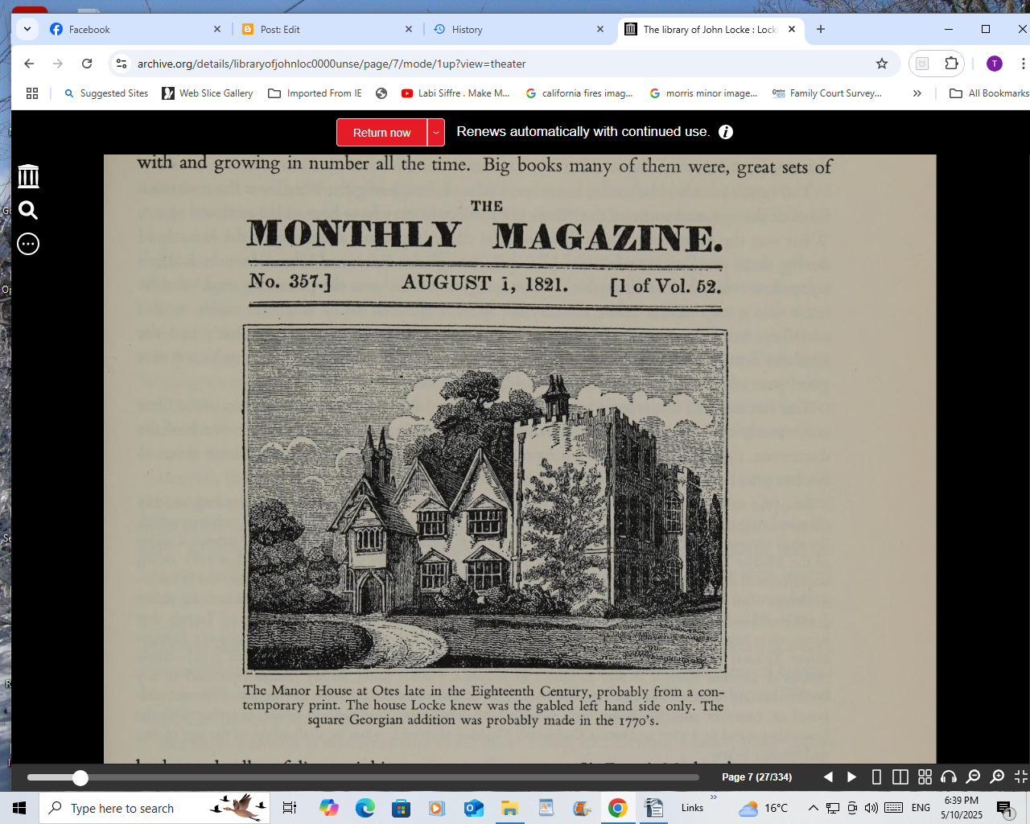Click the page navigation slider handle
This screenshot has width=1030, height=824.
coord(80,777)
